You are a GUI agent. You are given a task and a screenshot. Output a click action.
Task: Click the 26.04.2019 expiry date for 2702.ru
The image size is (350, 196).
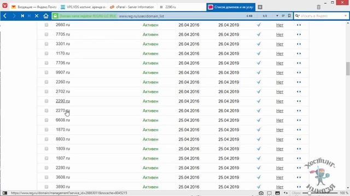[x=229, y=91]
